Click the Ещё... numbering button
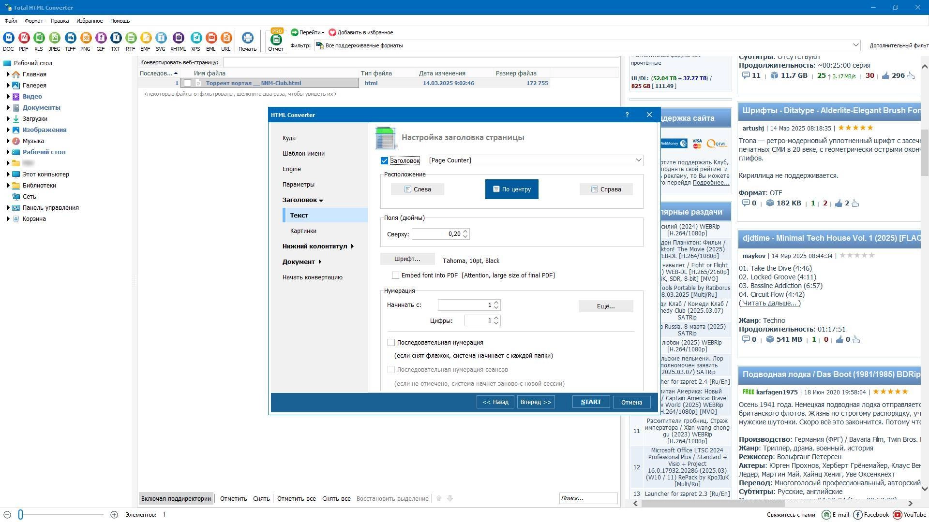Image resolution: width=929 pixels, height=522 pixels. pyautogui.click(x=606, y=306)
